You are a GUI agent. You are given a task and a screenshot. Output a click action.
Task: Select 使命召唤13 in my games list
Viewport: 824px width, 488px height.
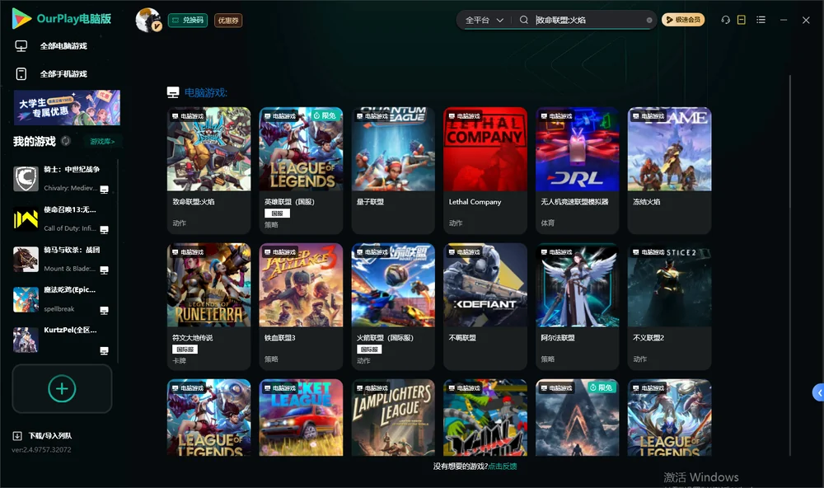pyautogui.click(x=62, y=218)
